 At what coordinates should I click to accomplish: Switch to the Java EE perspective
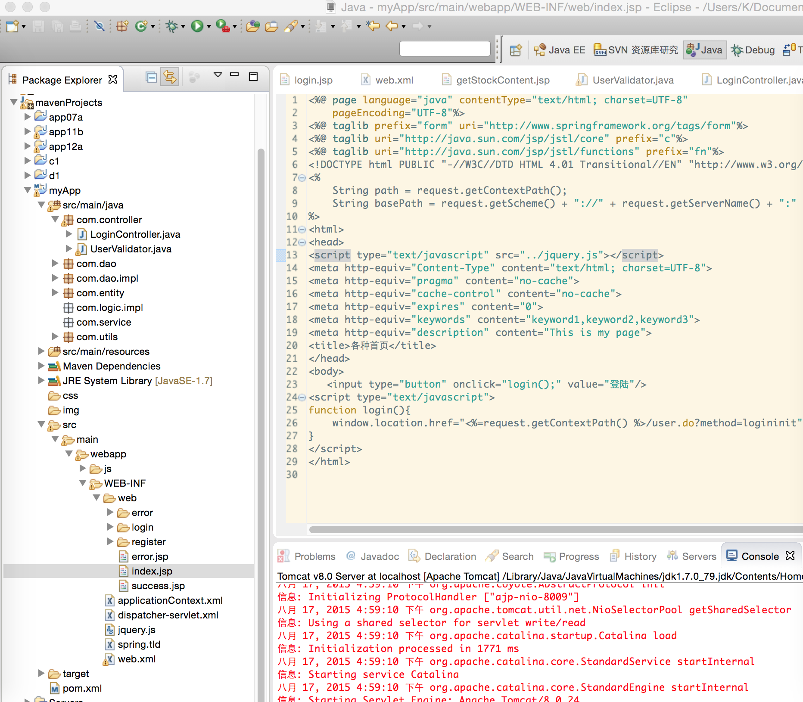point(560,50)
